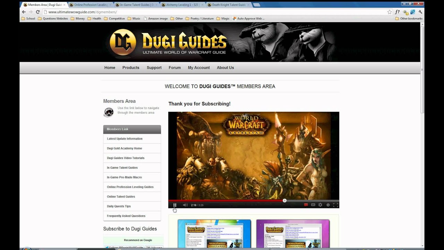This screenshot has width=444, height=250.
Task: Open the Amazon image bookmark
Action: [x=155, y=18]
